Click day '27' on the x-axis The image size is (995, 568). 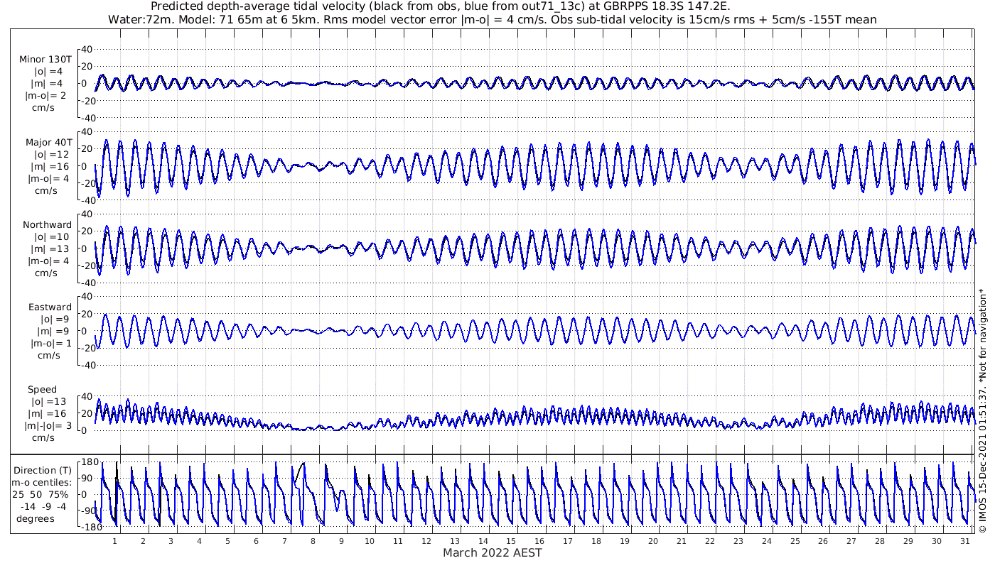pos(851,541)
